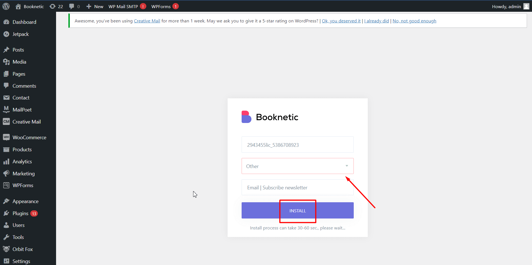Go to Plugins in the sidebar

(20, 213)
